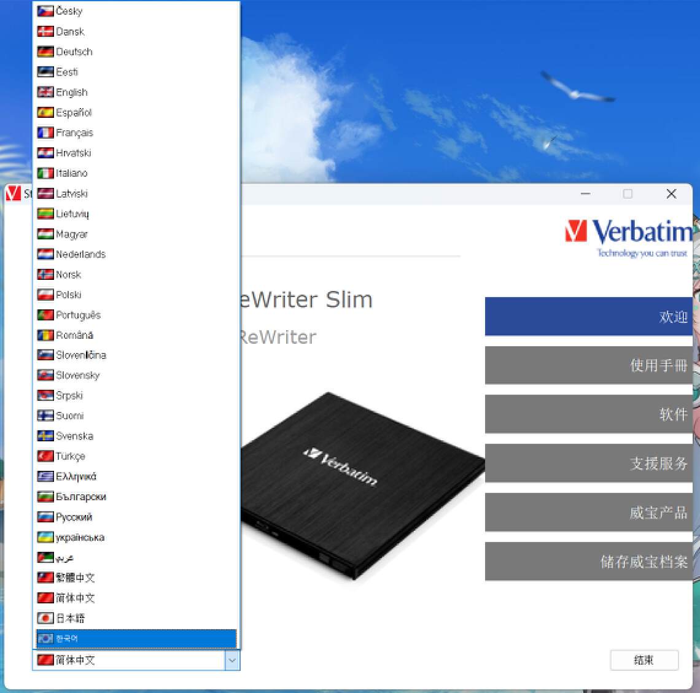Collapse the language combo box arrow
This screenshot has height=693, width=700.
click(231, 660)
